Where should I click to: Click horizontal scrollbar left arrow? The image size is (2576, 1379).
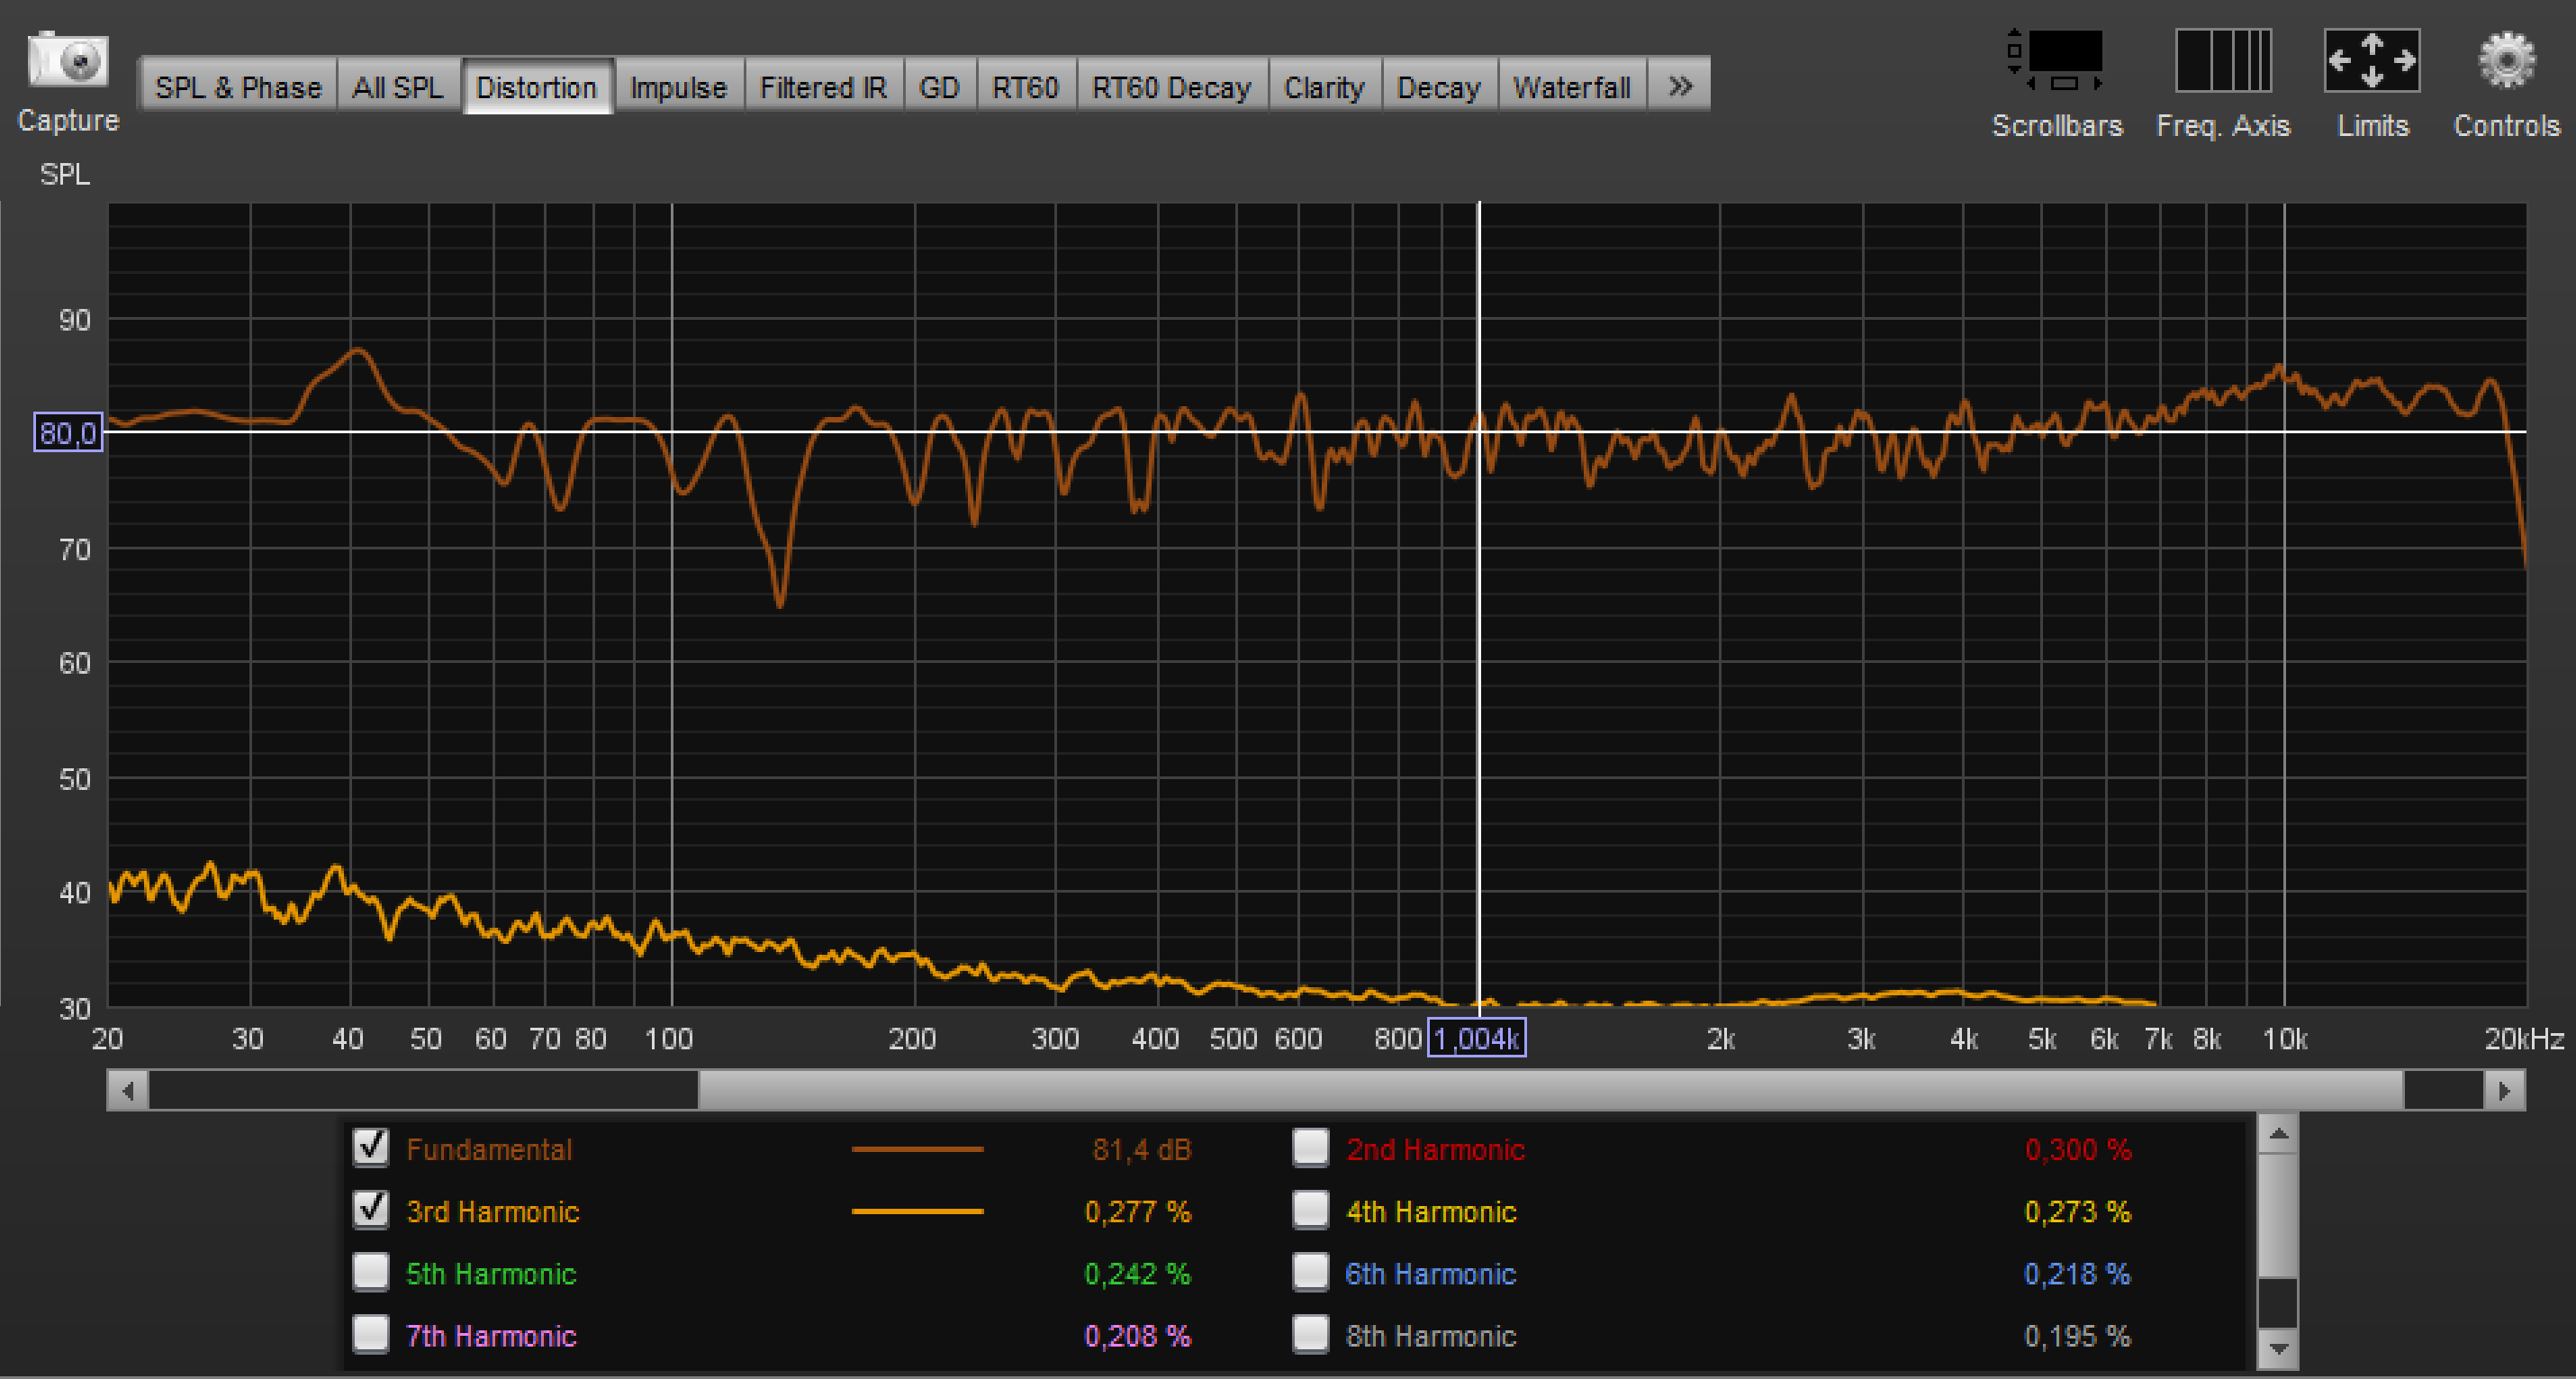[128, 1090]
